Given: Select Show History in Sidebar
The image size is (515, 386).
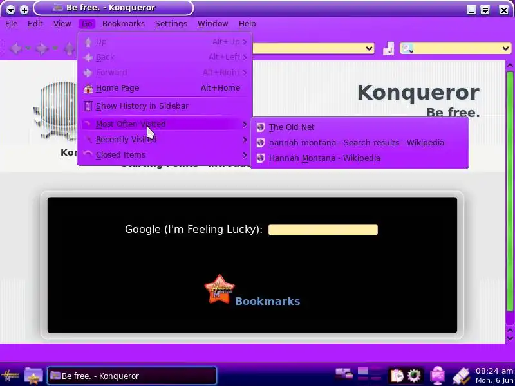Looking at the screenshot, I should [x=165, y=106].
